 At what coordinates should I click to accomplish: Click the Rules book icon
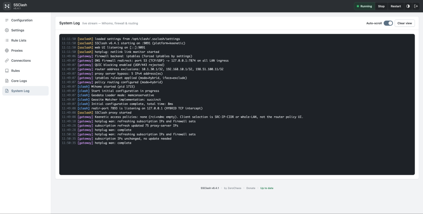click(7, 71)
